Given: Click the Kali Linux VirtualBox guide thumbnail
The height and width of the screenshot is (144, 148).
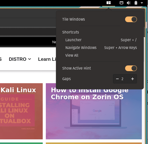Looking at the screenshot, I should pyautogui.click(x=21, y=111).
